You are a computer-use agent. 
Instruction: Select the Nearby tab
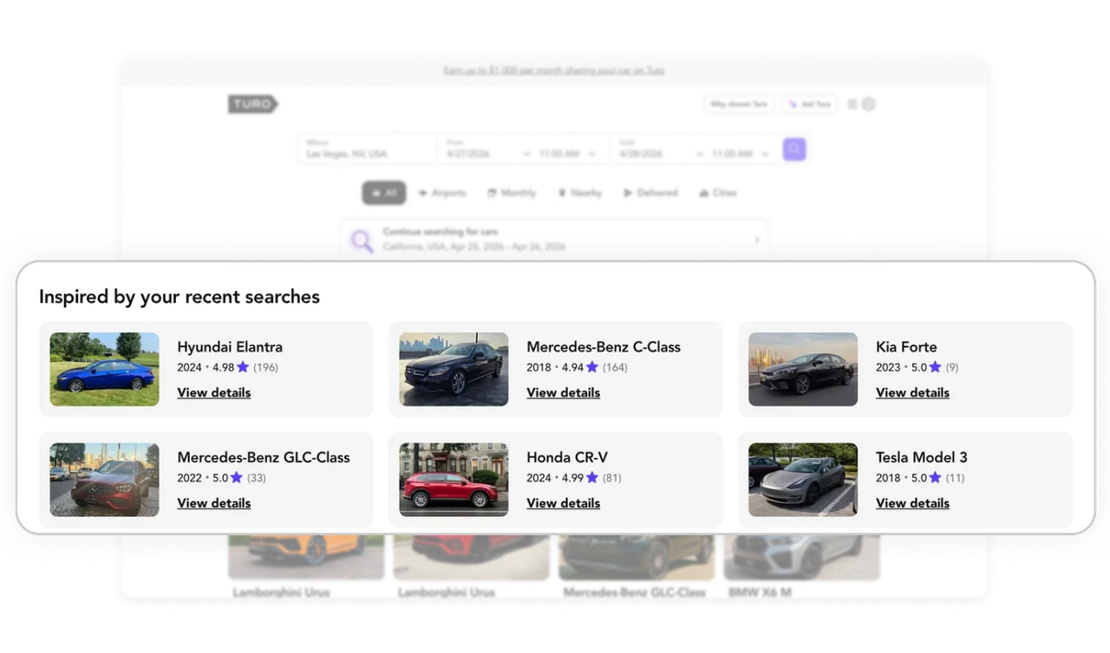[580, 193]
